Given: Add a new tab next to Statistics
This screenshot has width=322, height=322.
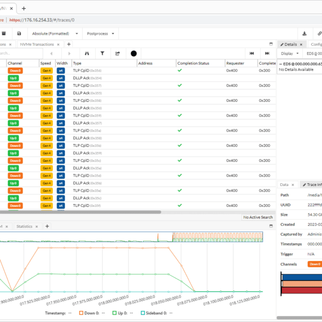Looking at the screenshot, I should 47,226.
